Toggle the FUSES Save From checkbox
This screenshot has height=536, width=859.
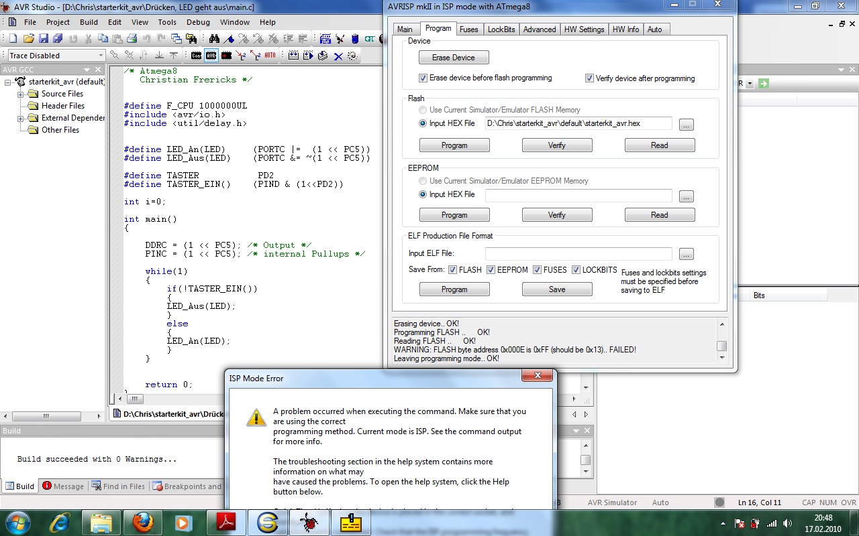tap(537, 270)
